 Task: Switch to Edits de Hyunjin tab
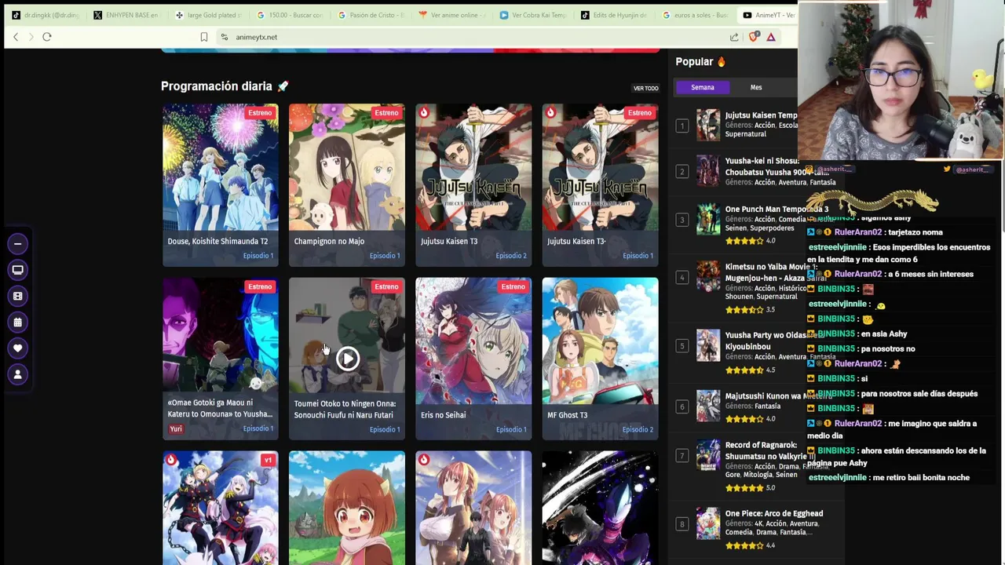coord(615,15)
